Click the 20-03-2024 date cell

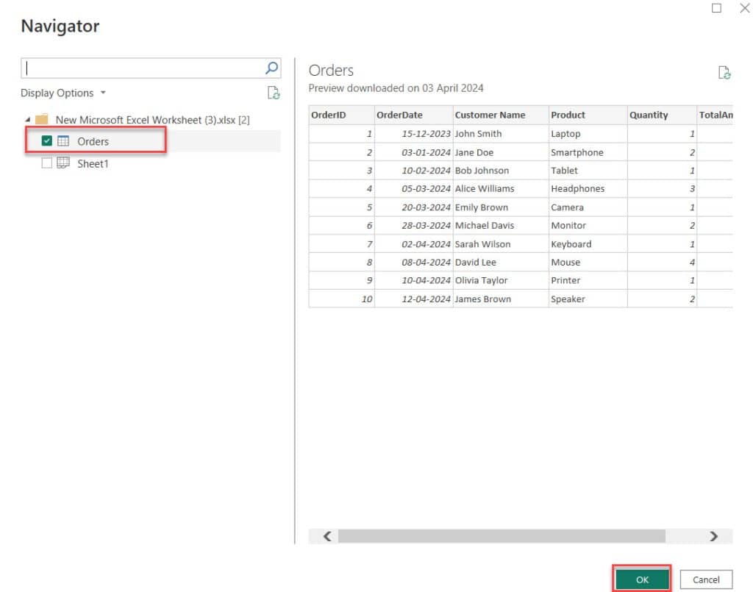[x=413, y=207]
